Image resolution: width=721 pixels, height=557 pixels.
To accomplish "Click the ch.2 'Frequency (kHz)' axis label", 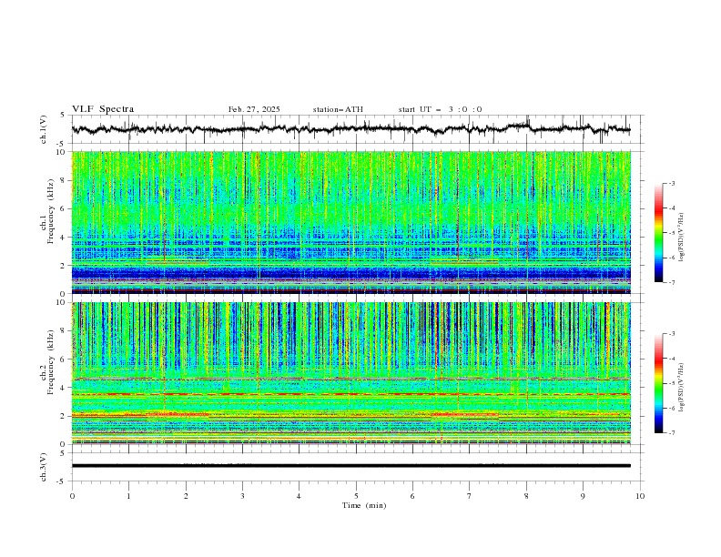I will coord(50,362).
